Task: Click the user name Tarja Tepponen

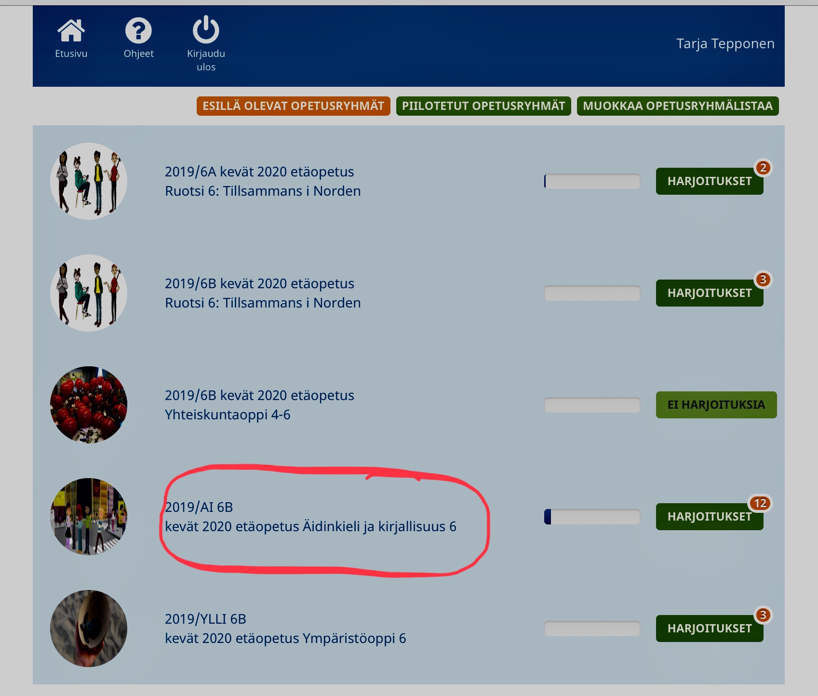Action: click(x=725, y=44)
